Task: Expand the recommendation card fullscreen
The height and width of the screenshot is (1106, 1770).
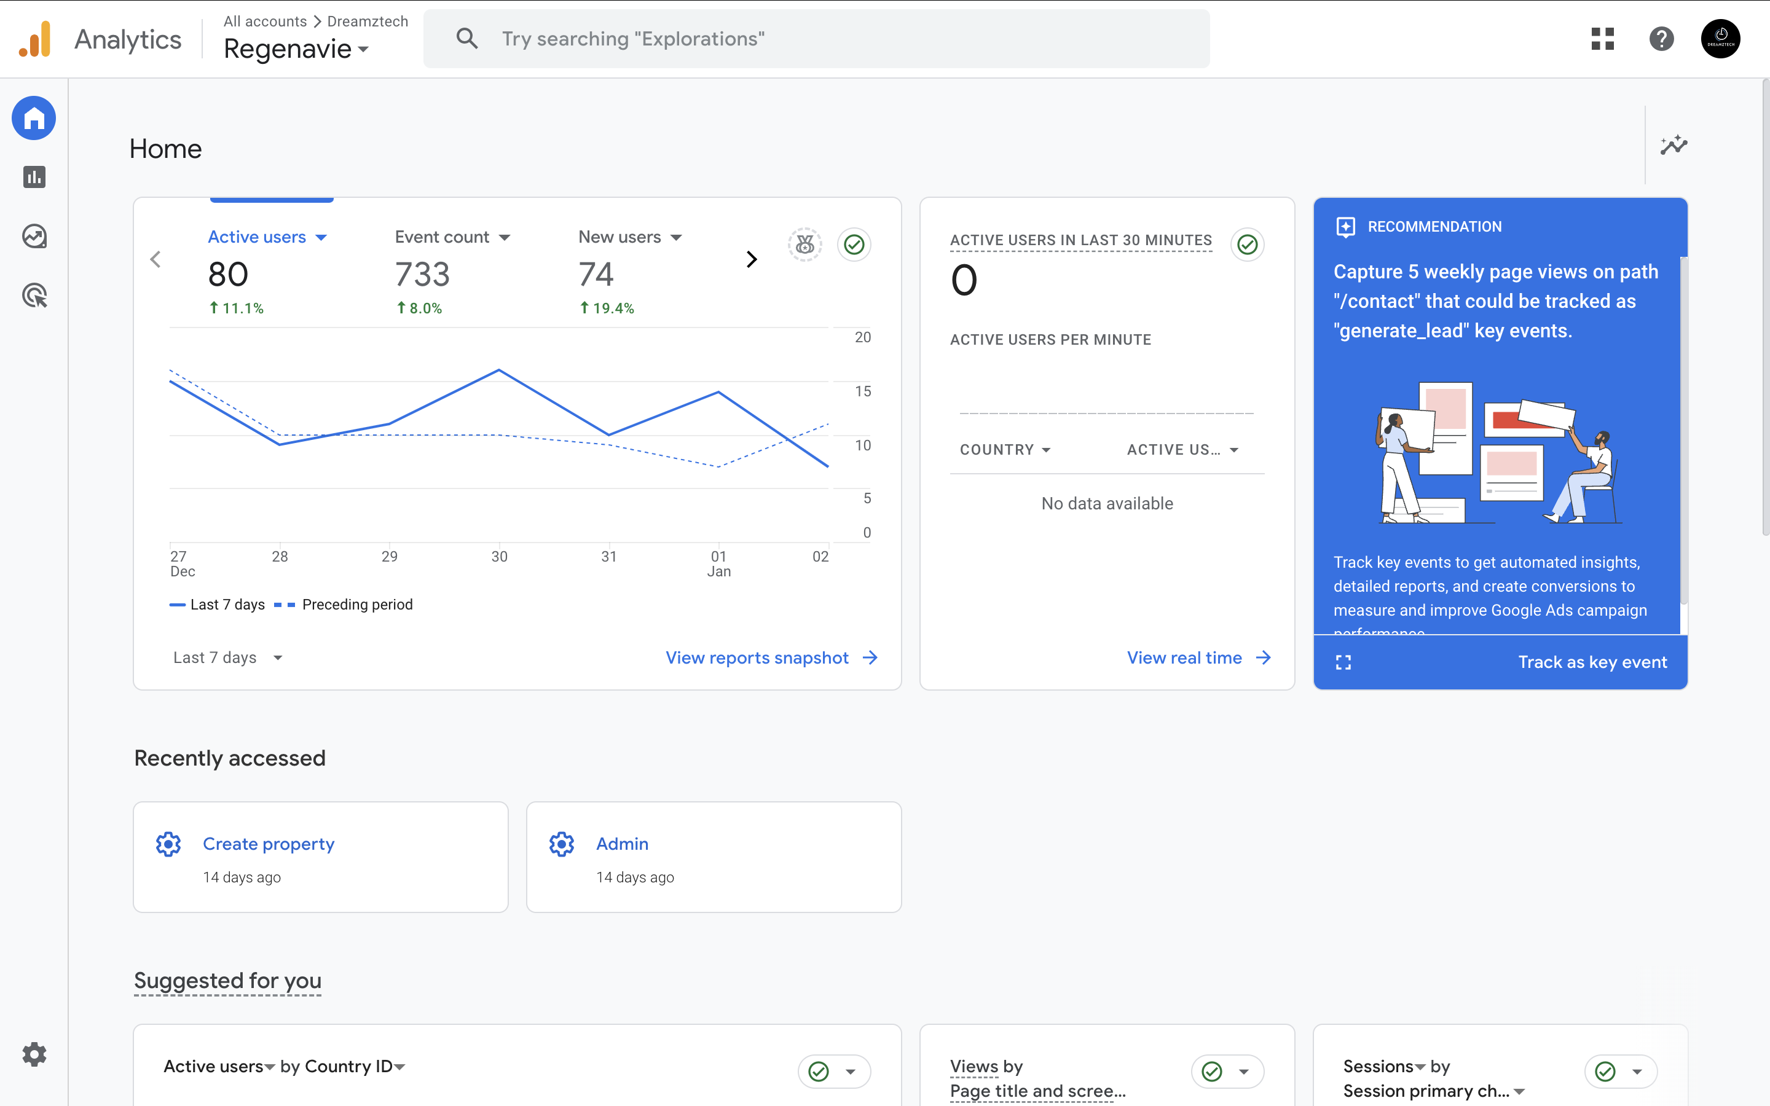Action: [1343, 662]
